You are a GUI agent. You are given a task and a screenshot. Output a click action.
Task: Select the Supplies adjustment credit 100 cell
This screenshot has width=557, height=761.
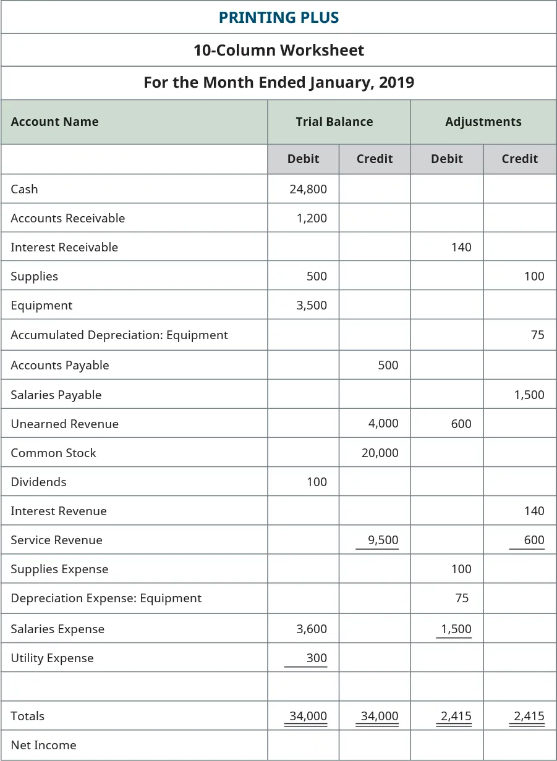(x=534, y=276)
